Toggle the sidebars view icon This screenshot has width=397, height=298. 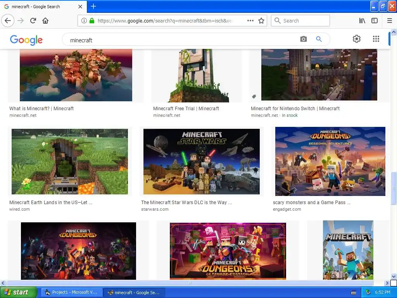pyautogui.click(x=375, y=21)
